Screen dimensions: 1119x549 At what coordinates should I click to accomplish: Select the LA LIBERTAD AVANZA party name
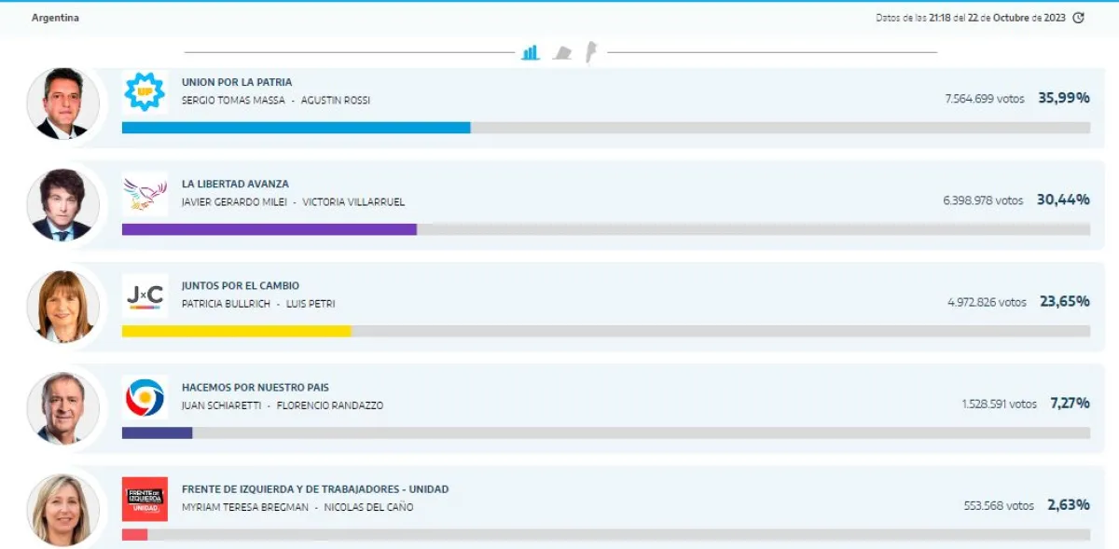[x=235, y=184]
